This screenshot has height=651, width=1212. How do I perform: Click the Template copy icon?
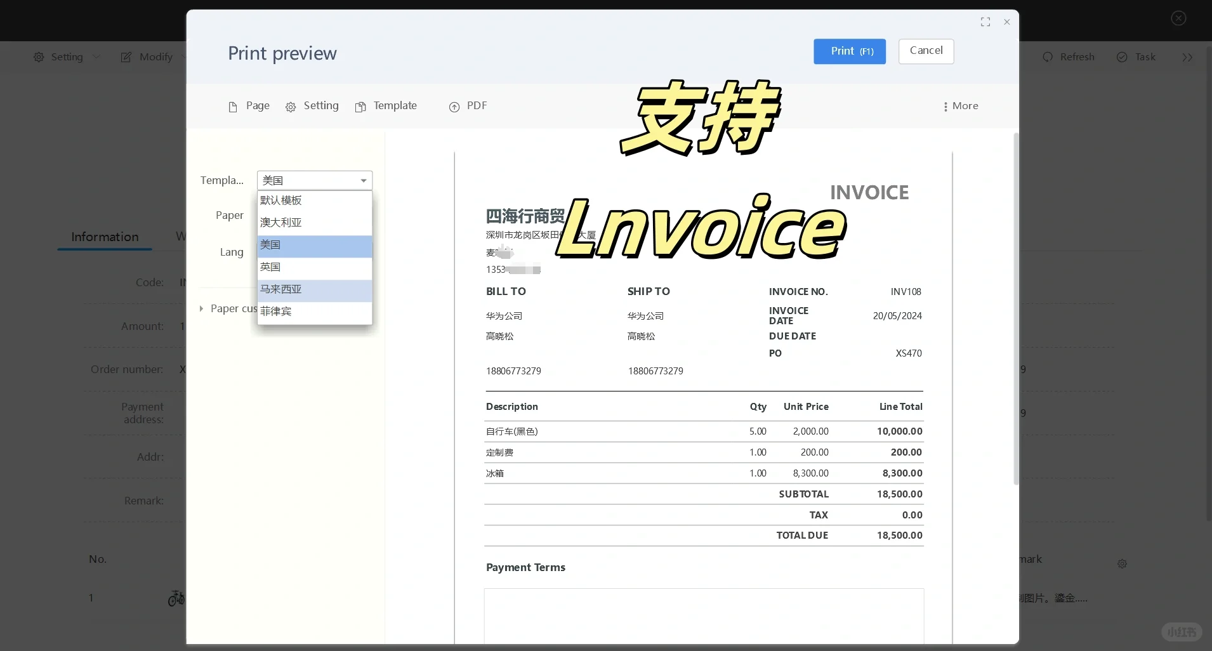[x=360, y=107]
